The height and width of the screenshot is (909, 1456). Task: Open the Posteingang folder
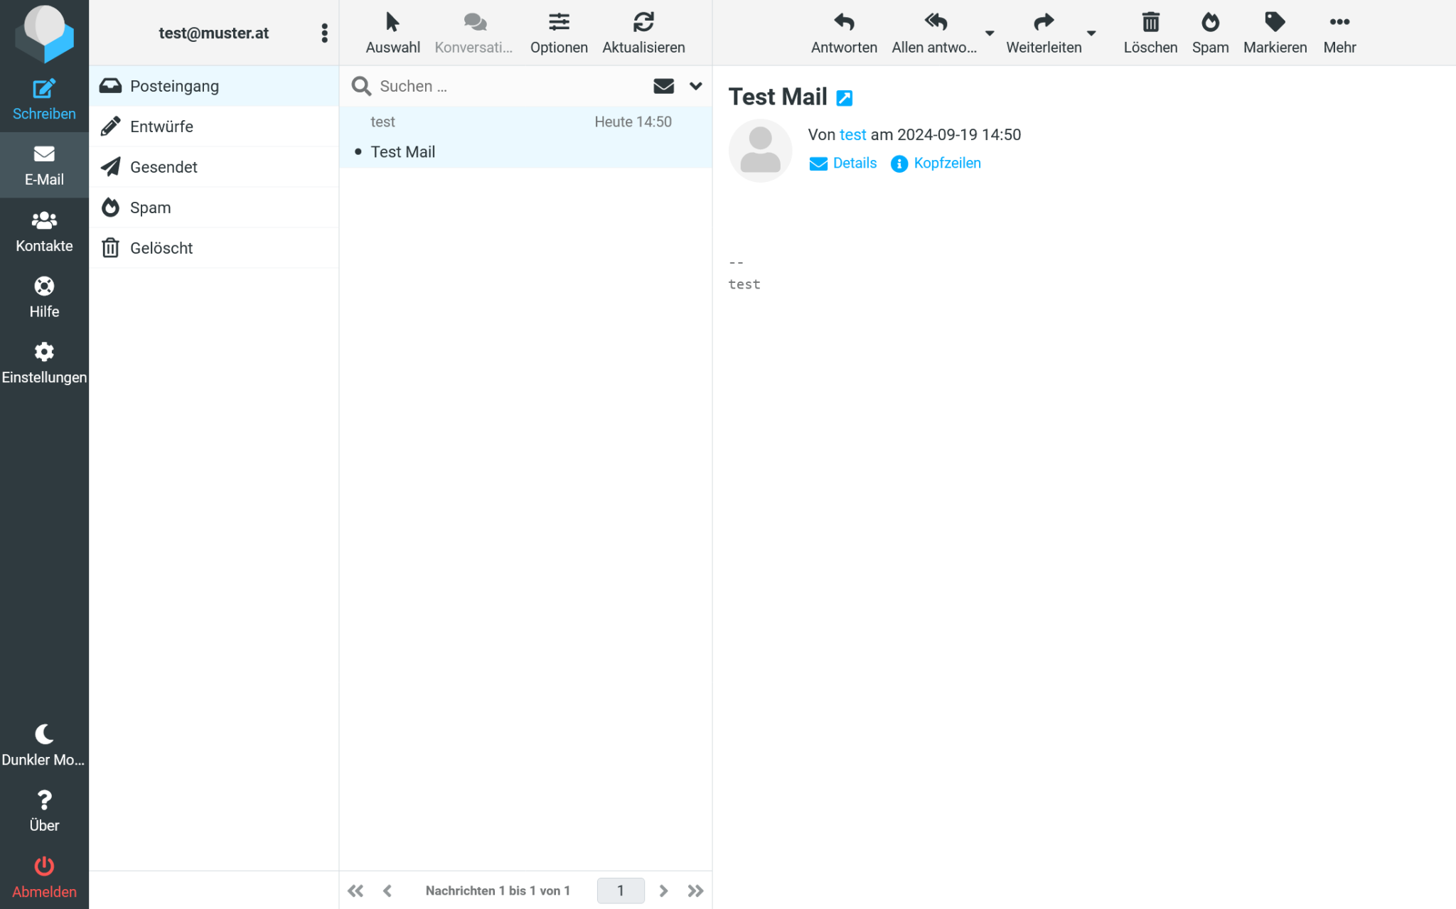tap(174, 85)
